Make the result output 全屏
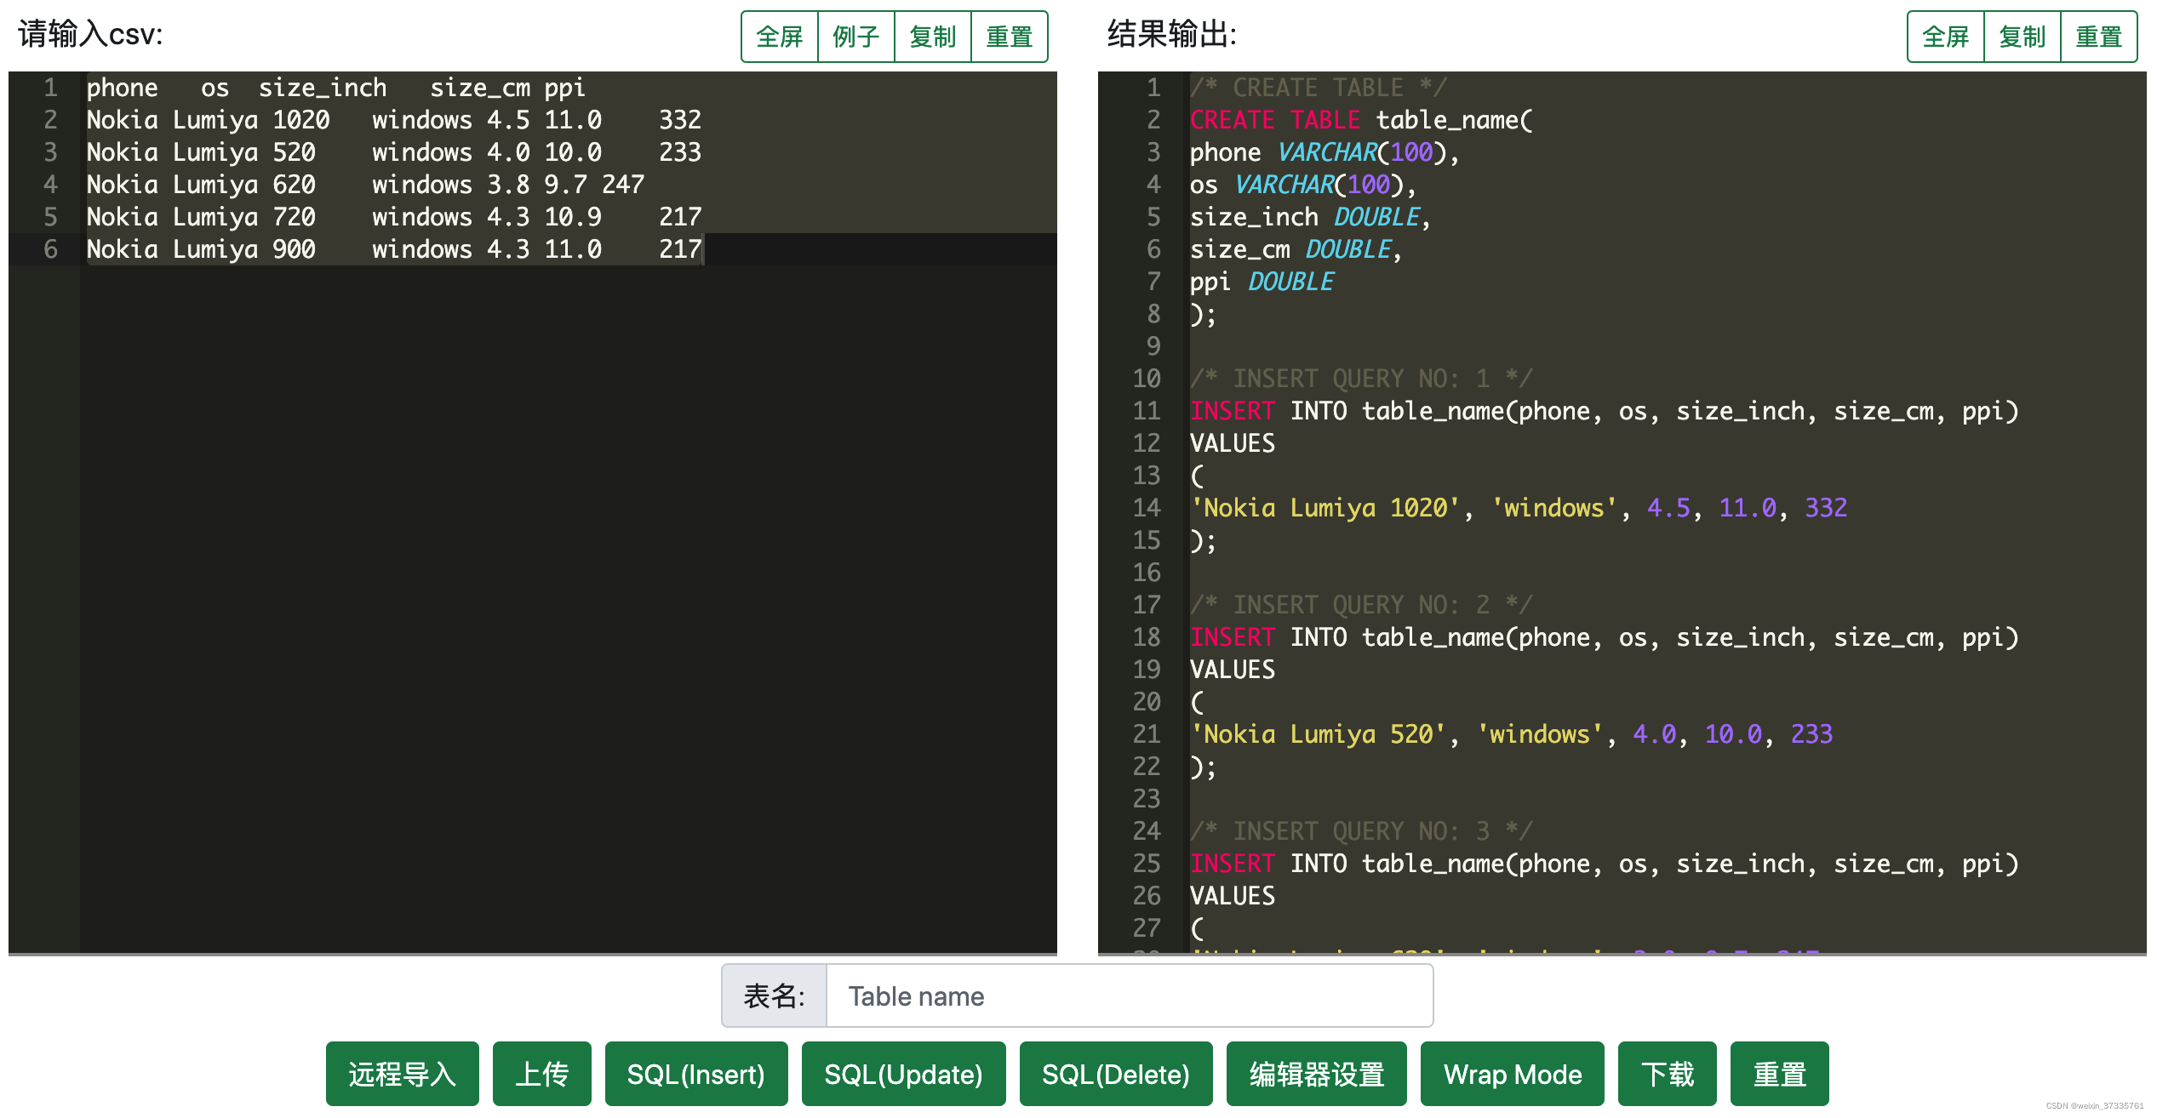Image resolution: width=2157 pixels, height=1118 pixels. [1945, 37]
